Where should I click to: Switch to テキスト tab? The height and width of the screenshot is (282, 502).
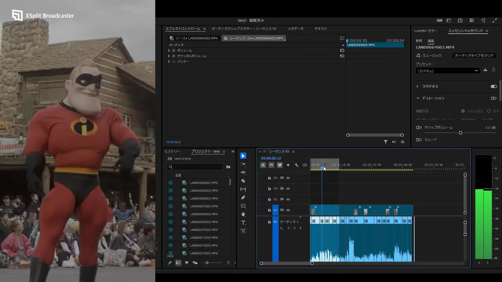tap(321, 29)
